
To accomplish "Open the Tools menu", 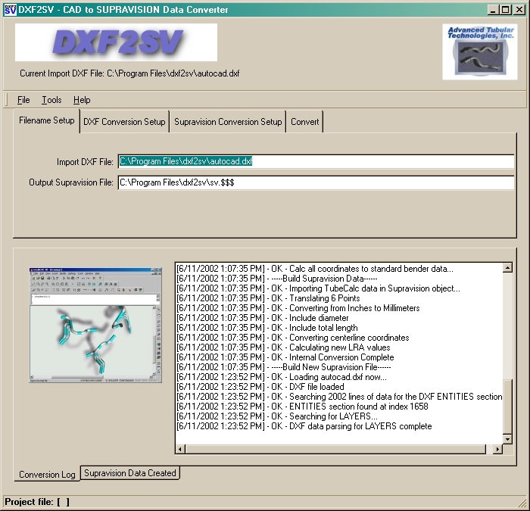I will click(51, 100).
